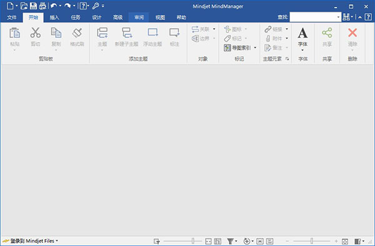Image resolution: width=375 pixels, height=246 pixels.
Task: Adjust the zoom slider handle in status bar
Action: tap(312, 241)
